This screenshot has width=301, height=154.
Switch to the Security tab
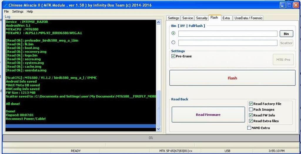click(202, 18)
